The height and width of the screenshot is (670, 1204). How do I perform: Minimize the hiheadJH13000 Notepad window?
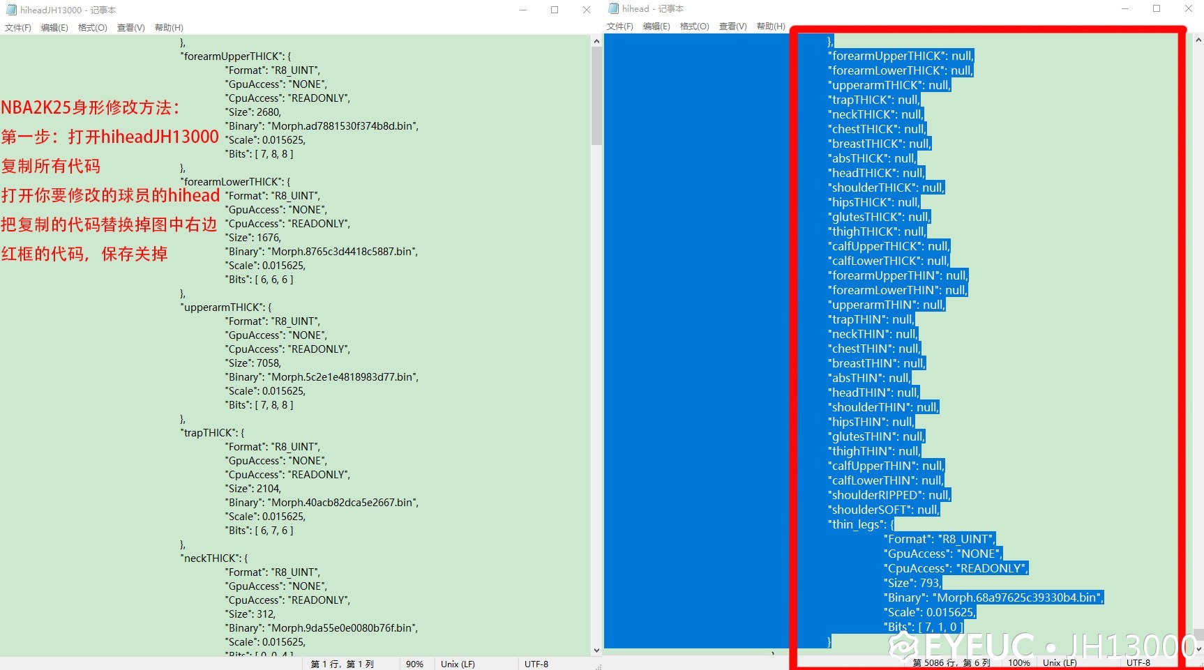point(523,10)
